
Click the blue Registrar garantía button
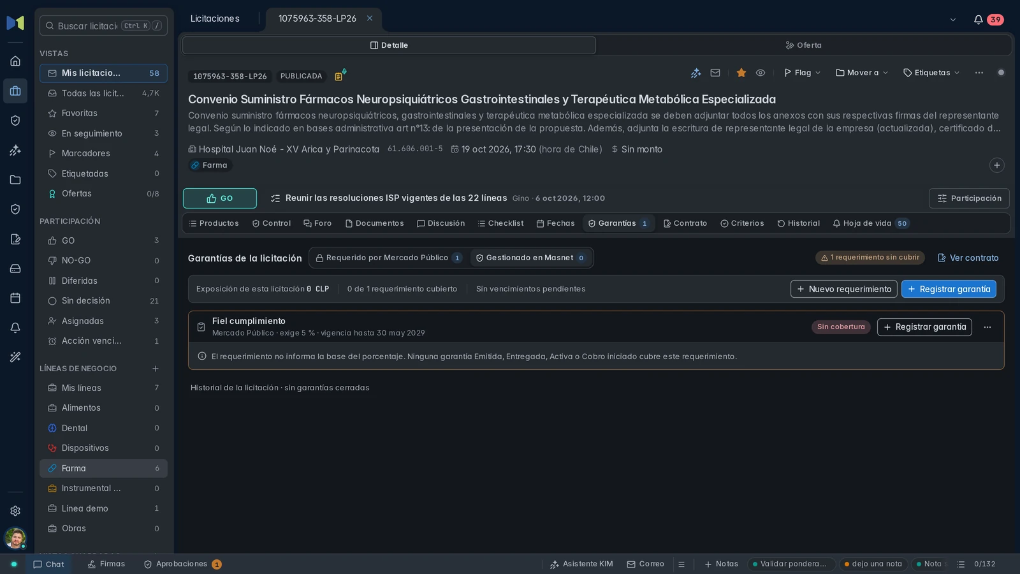point(949,289)
